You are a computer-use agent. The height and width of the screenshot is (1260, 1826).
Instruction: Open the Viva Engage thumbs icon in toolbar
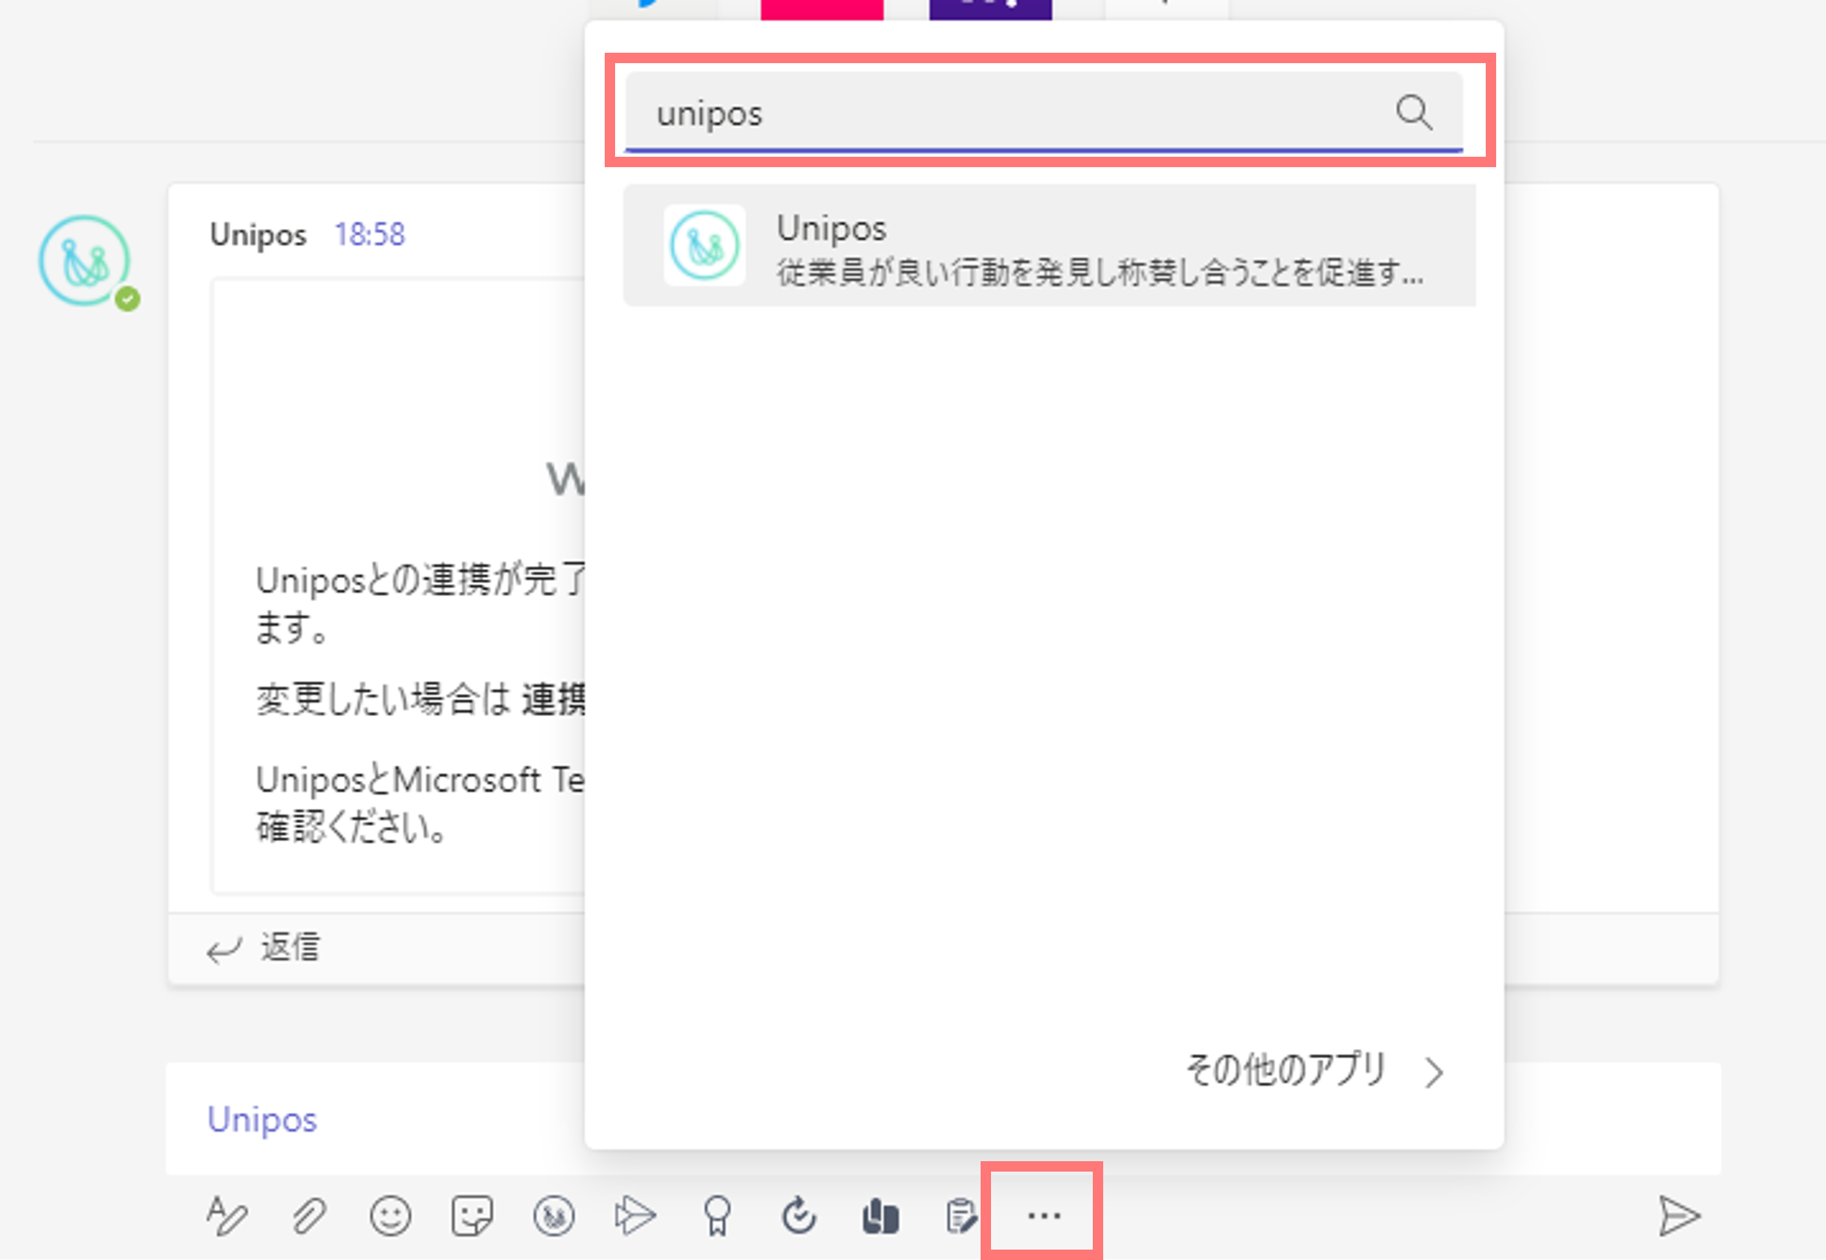pos(880,1215)
